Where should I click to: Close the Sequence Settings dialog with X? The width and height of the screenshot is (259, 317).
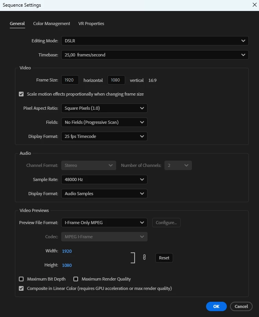(x=255, y=5)
